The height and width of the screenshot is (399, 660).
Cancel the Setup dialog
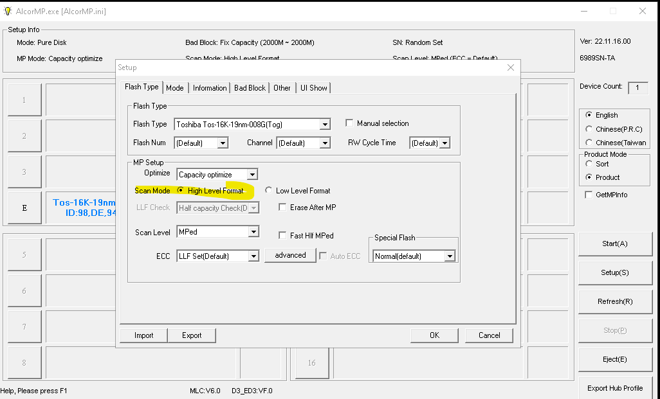(x=489, y=335)
